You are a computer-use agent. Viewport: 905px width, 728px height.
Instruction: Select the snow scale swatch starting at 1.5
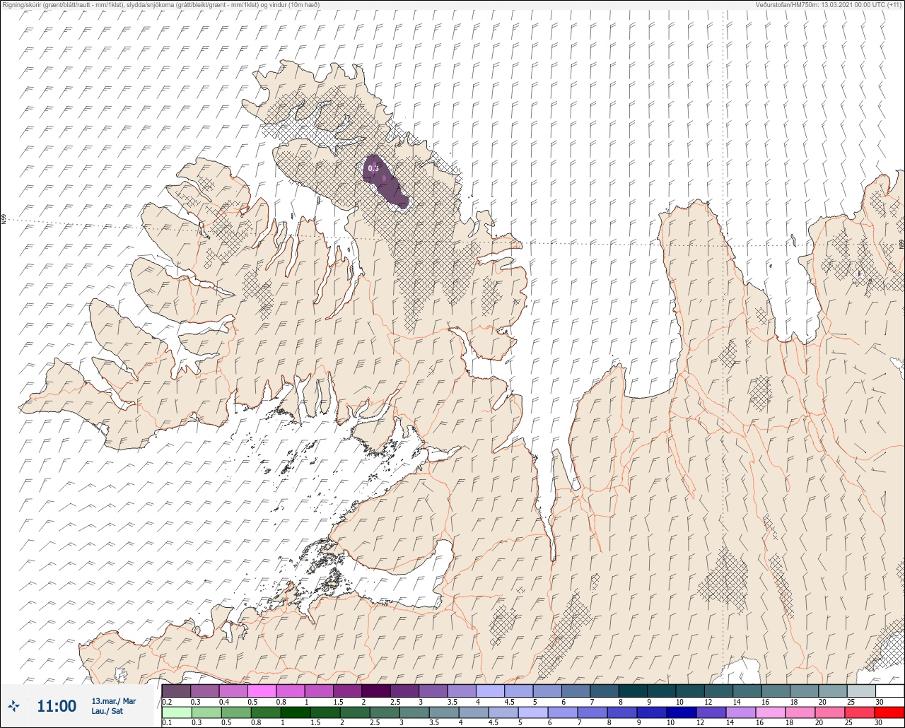tap(348, 691)
